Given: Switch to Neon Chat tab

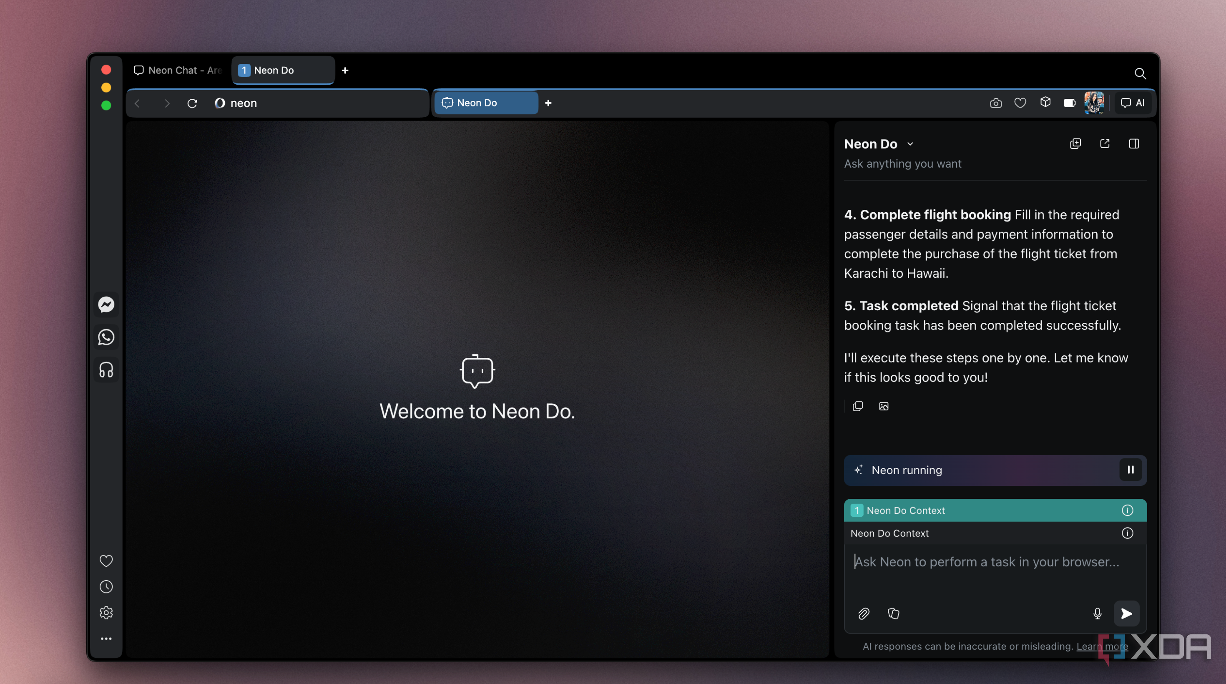Looking at the screenshot, I should 178,70.
